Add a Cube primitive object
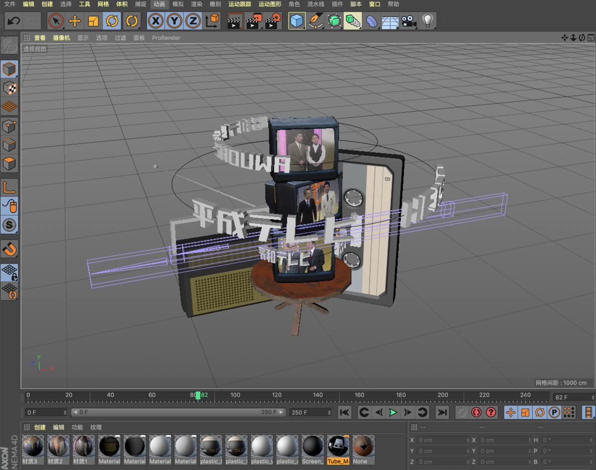Screen dimensions: 596x470 297,21
